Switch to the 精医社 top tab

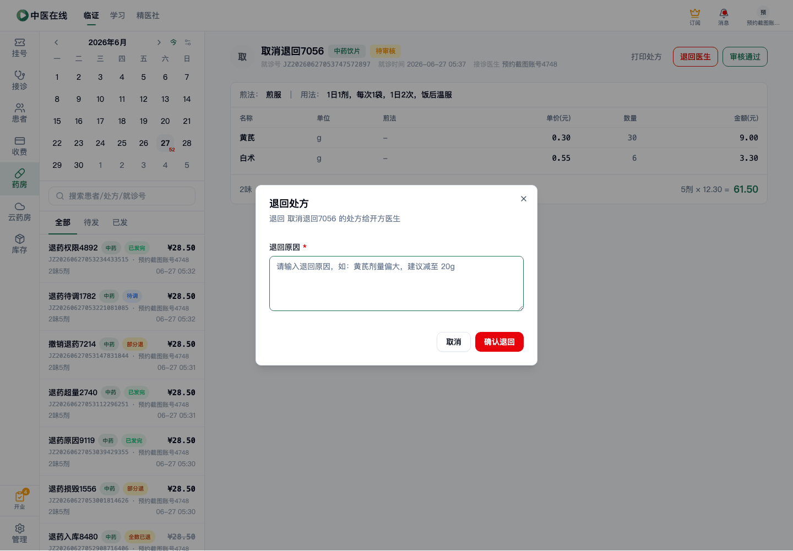148,15
